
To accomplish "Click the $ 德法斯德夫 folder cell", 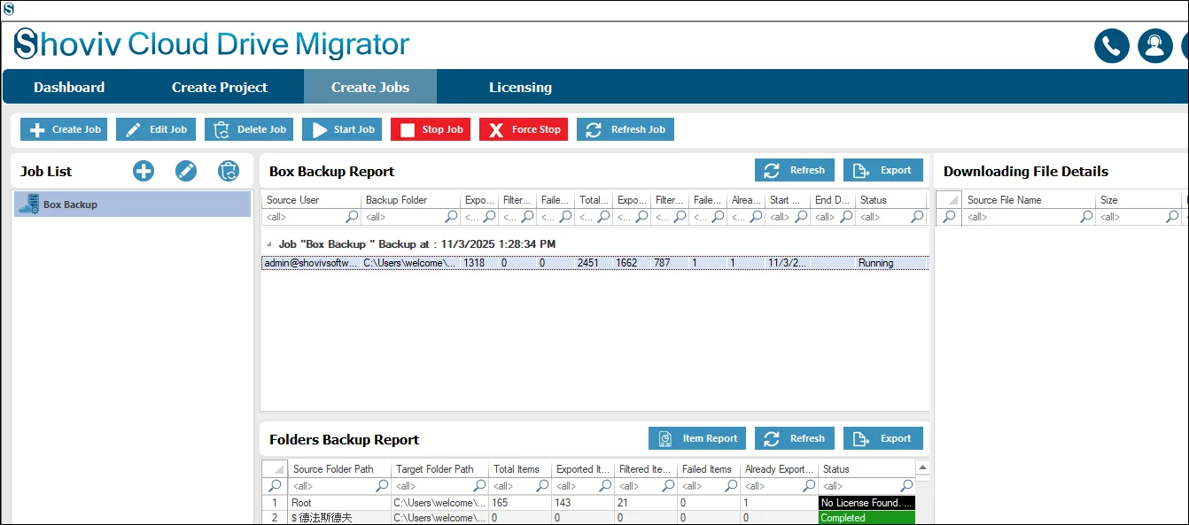I will point(339,518).
